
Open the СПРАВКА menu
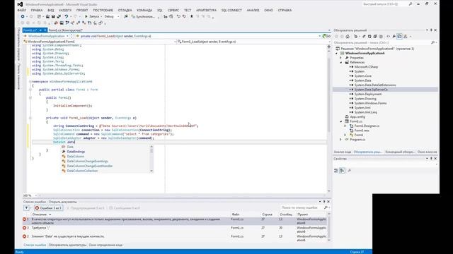tap(285, 10)
